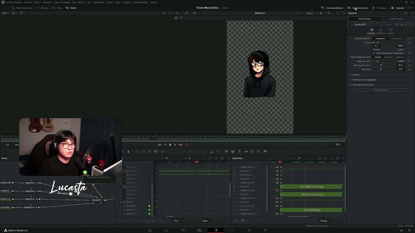The image size is (415, 233).
Task: Toggle the red loop playback icon
Action: point(187,145)
